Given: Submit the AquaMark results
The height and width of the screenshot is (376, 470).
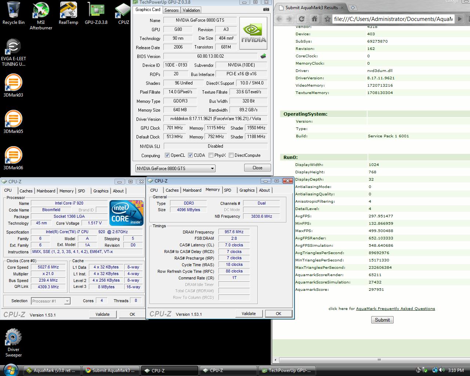Looking at the screenshot, I should pyautogui.click(x=382, y=320).
